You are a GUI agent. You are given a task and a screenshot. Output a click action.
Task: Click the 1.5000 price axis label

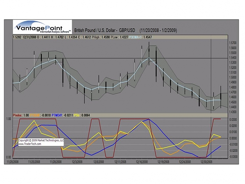[x=233, y=77]
